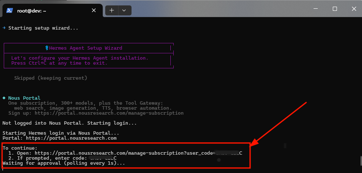This screenshot has width=362, height=173.
Task: Click the PowerShell icon in the tab
Action: [10, 10]
